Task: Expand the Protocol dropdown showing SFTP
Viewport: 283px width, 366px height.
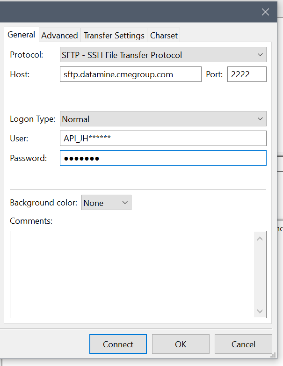Action: 163,55
